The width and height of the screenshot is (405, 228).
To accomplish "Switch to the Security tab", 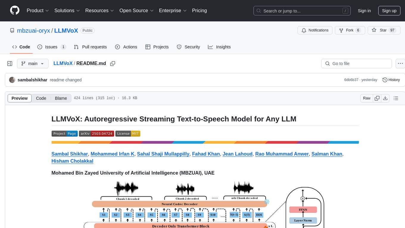I will (188, 47).
